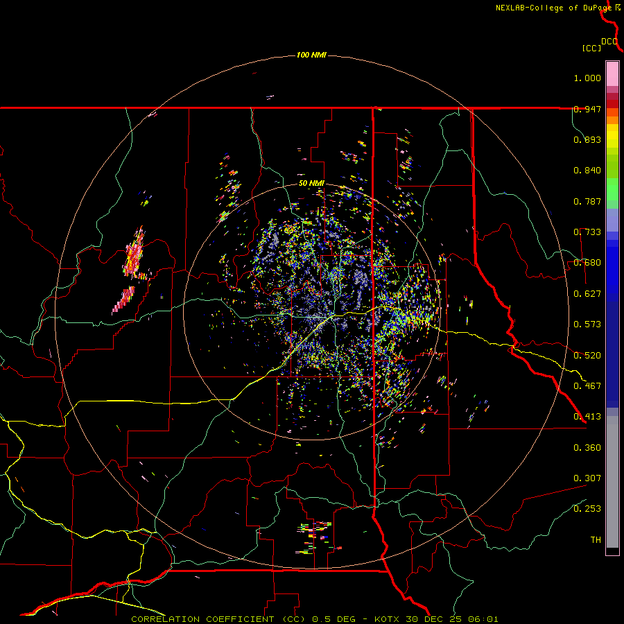Viewport: 624px width, 624px height.
Task: Click the 30 DEC 25 06:01 timestamp
Action: click(452, 619)
